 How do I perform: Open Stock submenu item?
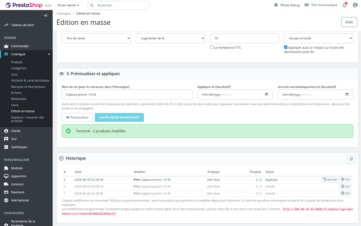click(15, 105)
